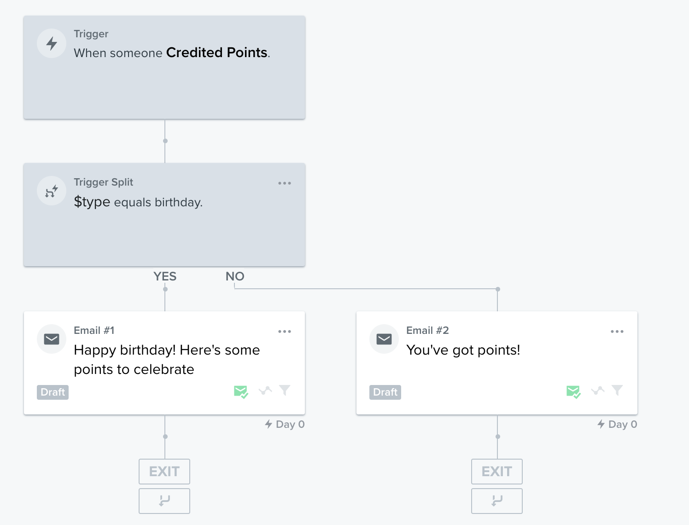Viewport: 689px width, 525px height.
Task: Click Email #2 funnel filter icon
Action: [x=617, y=391]
